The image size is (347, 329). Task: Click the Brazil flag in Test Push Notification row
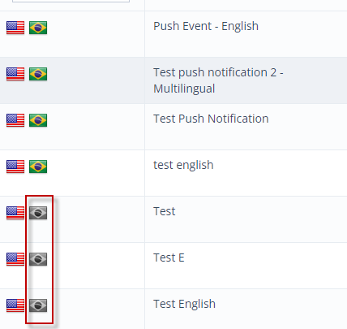[x=38, y=120]
